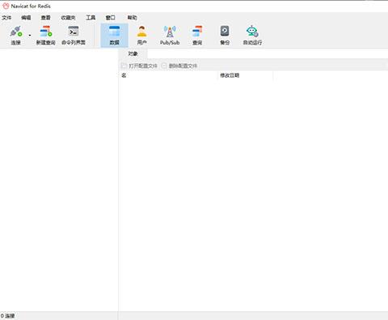The image size is (388, 320).
Task: Expand the dropdown arrow beside 连接
Action: tap(30, 35)
